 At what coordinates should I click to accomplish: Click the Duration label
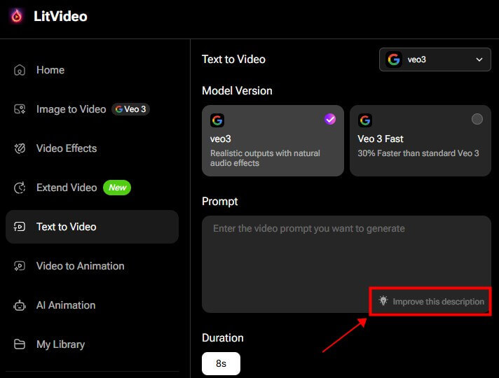[223, 337]
